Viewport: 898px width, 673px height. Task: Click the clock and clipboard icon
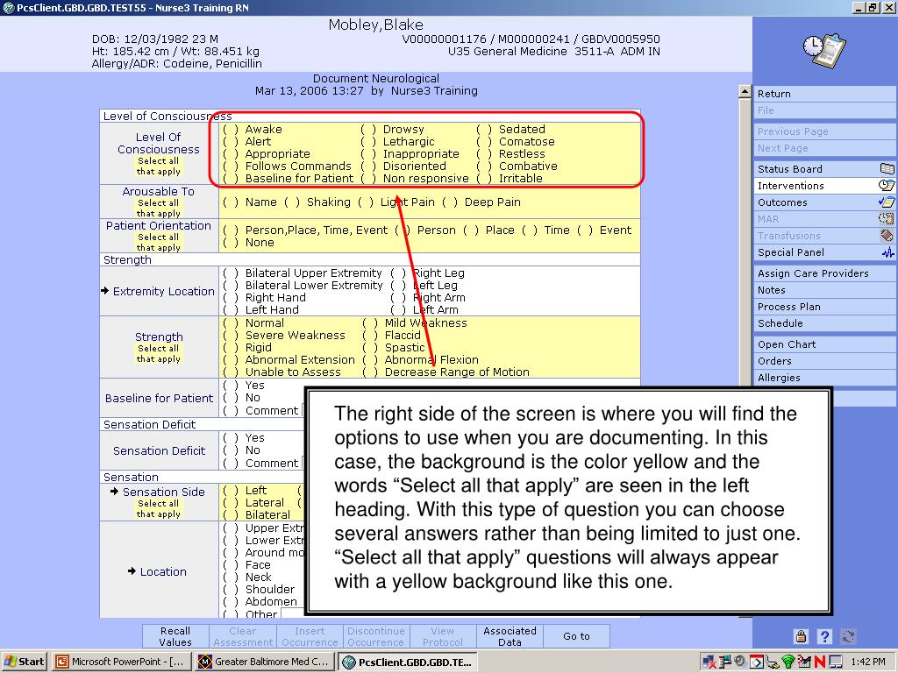point(824,50)
